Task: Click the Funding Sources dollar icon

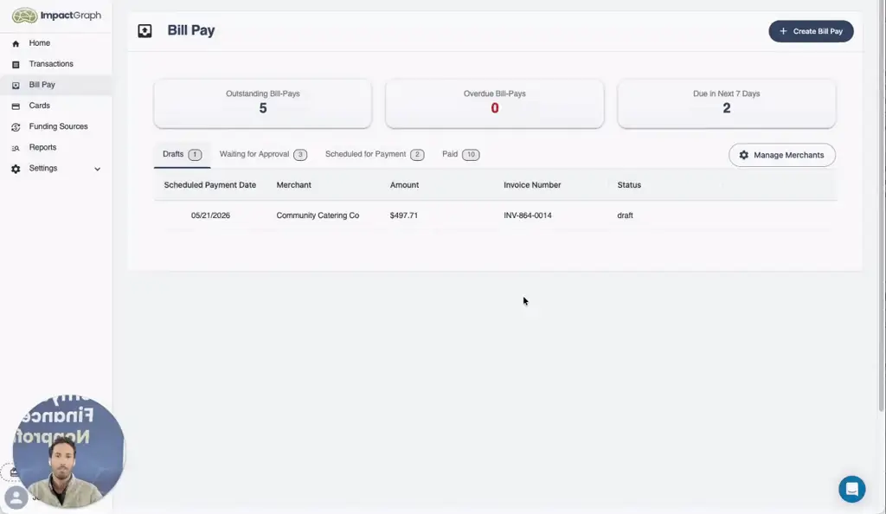Action: coord(16,127)
